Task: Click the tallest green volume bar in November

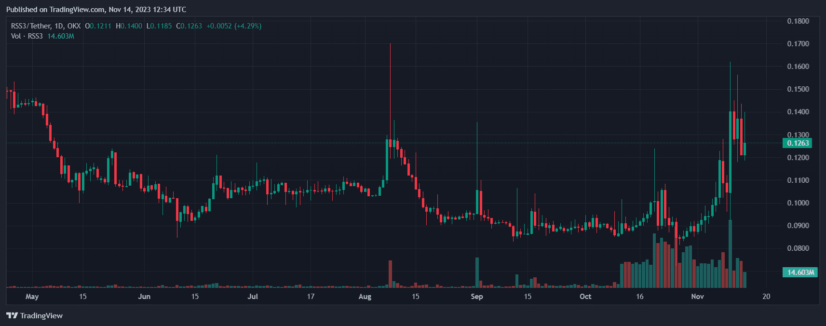Action: pyautogui.click(x=730, y=254)
